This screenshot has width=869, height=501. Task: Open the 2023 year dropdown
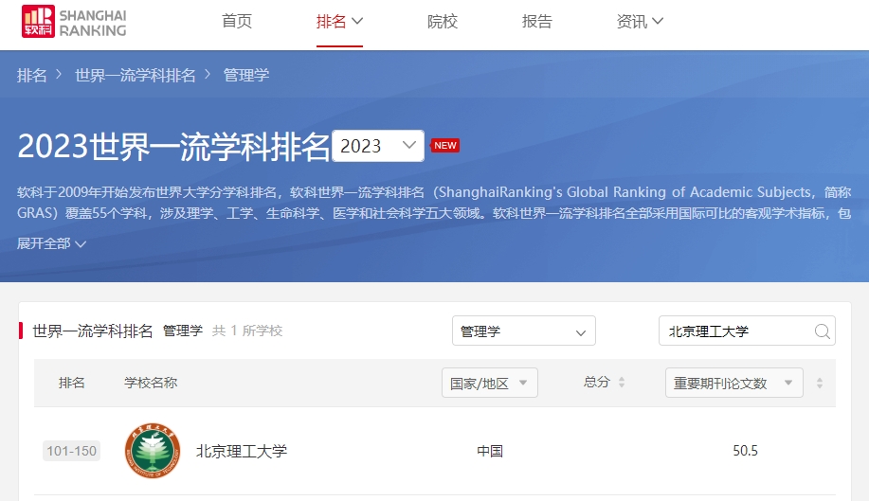378,146
